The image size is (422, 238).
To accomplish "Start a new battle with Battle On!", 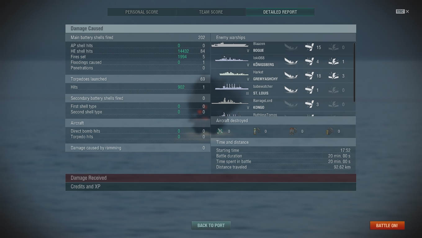I will (387, 225).
